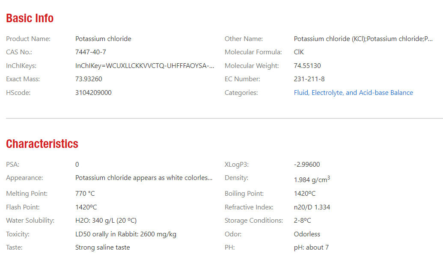Click the truncated Other Name value
This screenshot has height=268, width=443.
tap(363, 39)
